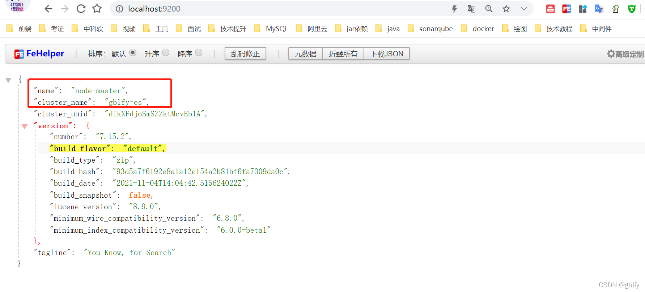This screenshot has width=645, height=292.
Task: Go back to the previous page
Action: (48, 9)
